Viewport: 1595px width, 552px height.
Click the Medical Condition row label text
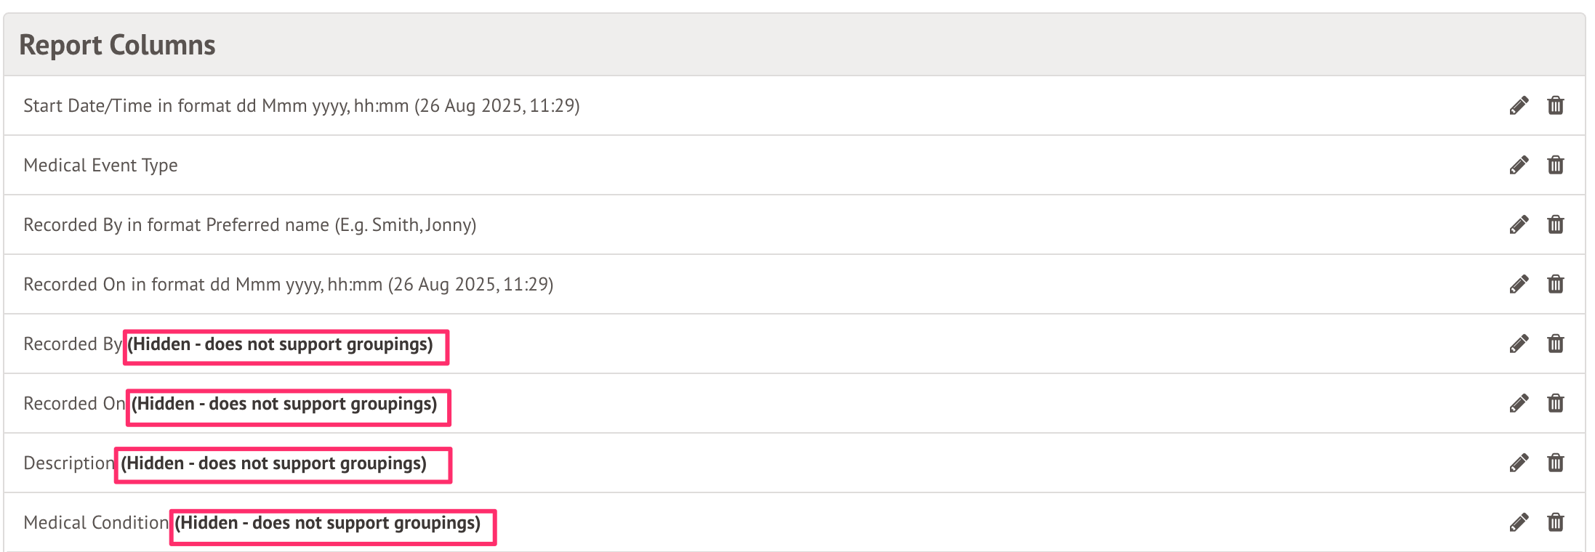95,523
